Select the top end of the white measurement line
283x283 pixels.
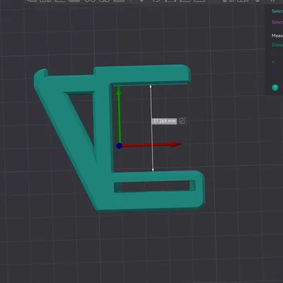pyautogui.click(x=151, y=86)
